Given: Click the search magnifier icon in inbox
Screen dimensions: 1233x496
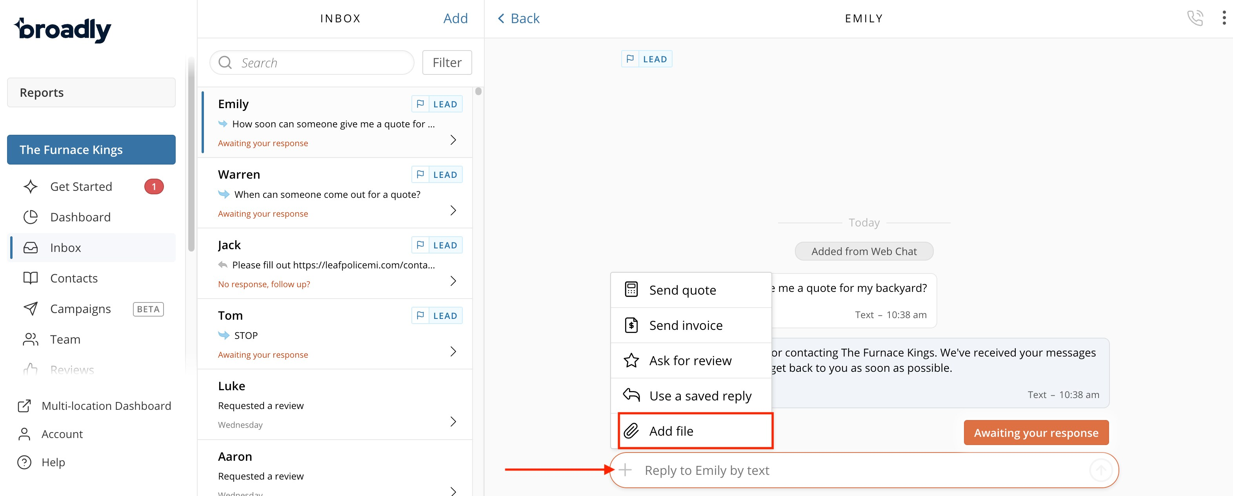Looking at the screenshot, I should [225, 63].
